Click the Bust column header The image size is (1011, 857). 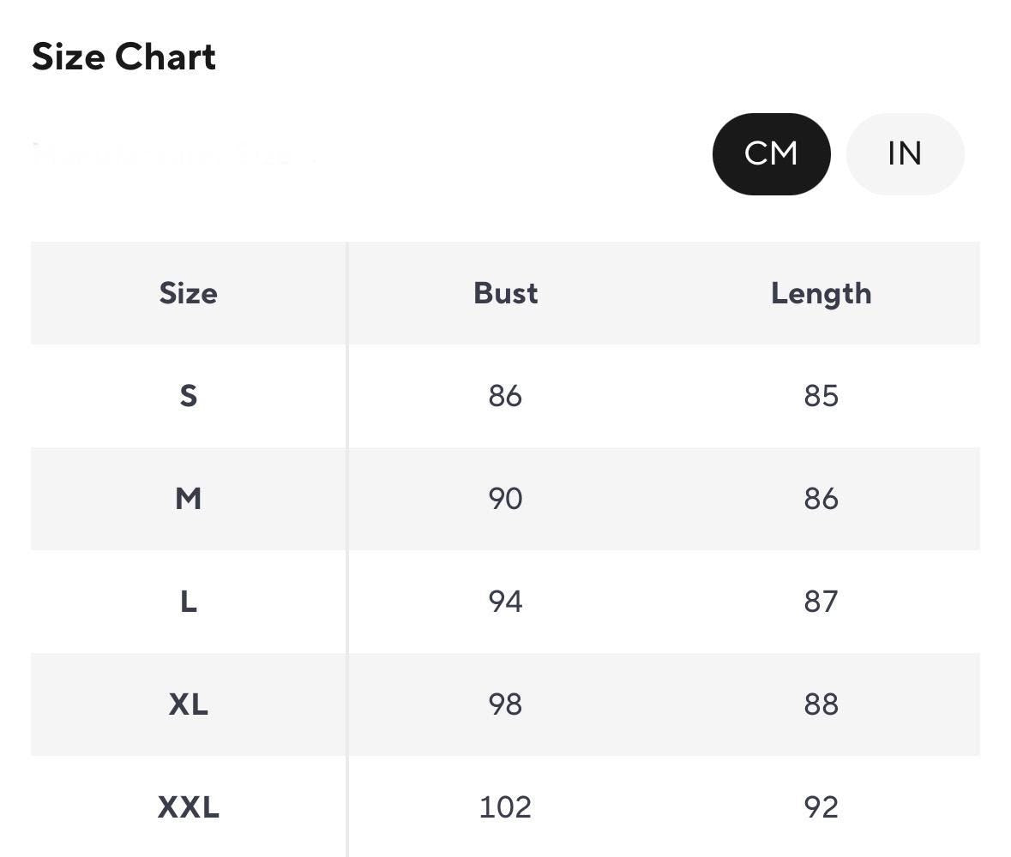click(505, 293)
